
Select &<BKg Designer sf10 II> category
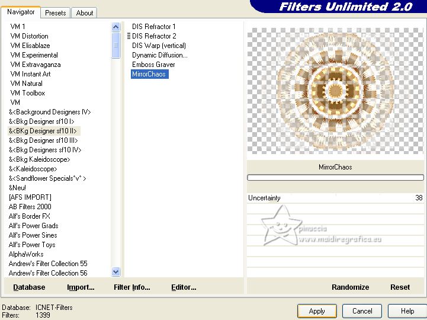[x=43, y=131]
